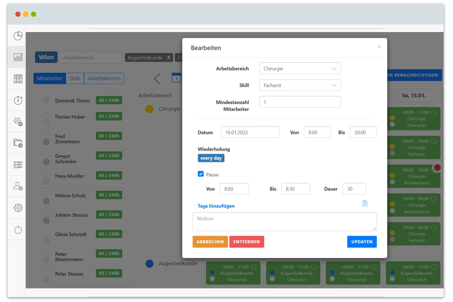
Task: Toggle the every day repetition tag
Action: pos(211,158)
